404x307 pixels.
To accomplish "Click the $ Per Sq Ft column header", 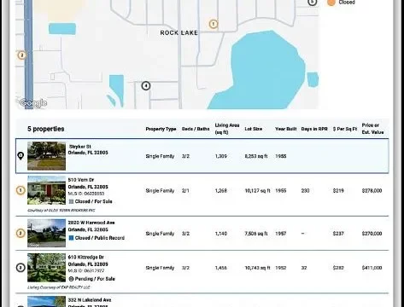I will (345, 129).
